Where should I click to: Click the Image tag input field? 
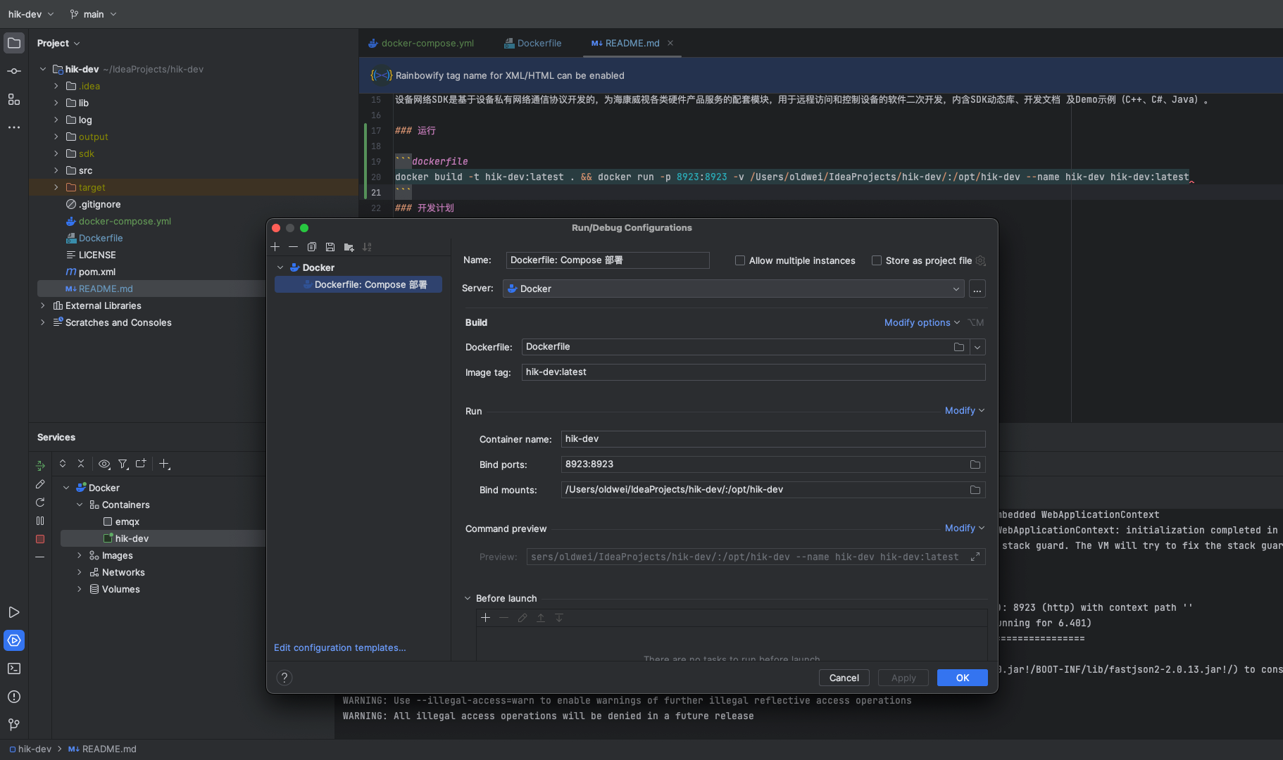click(x=753, y=372)
